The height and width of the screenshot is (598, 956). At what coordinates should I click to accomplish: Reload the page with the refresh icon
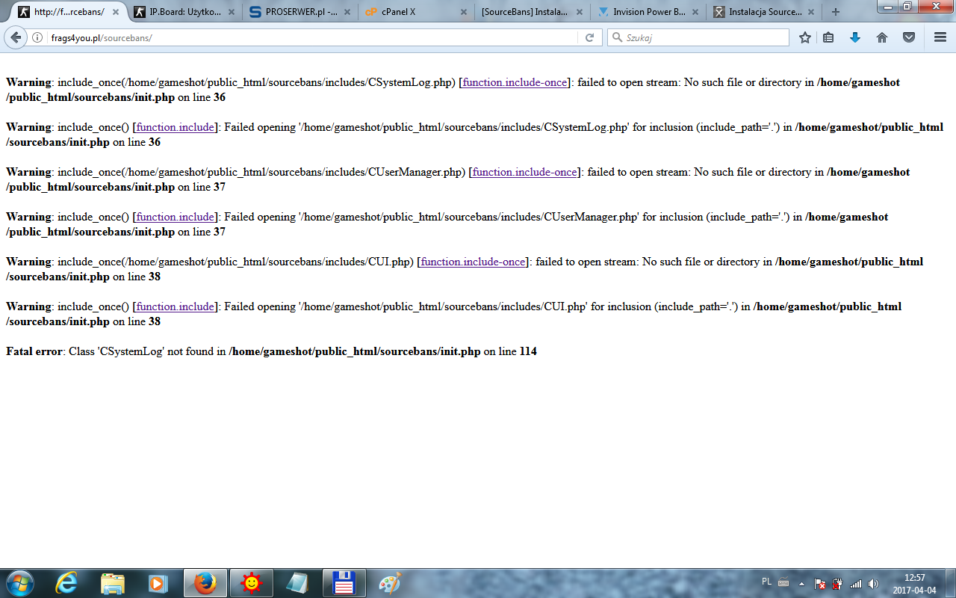click(589, 37)
